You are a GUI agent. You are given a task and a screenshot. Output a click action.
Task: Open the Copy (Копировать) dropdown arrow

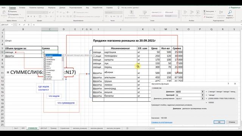(x=20, y=14)
